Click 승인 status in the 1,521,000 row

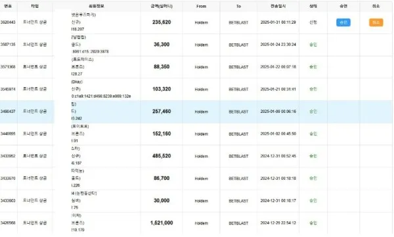[313, 223]
